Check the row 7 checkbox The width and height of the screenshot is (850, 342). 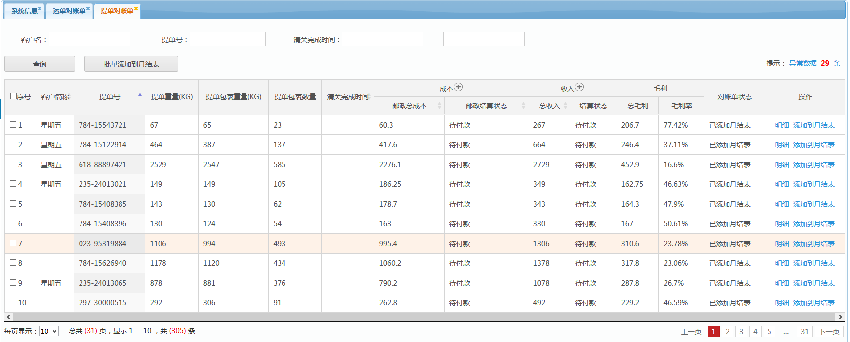tap(13, 243)
